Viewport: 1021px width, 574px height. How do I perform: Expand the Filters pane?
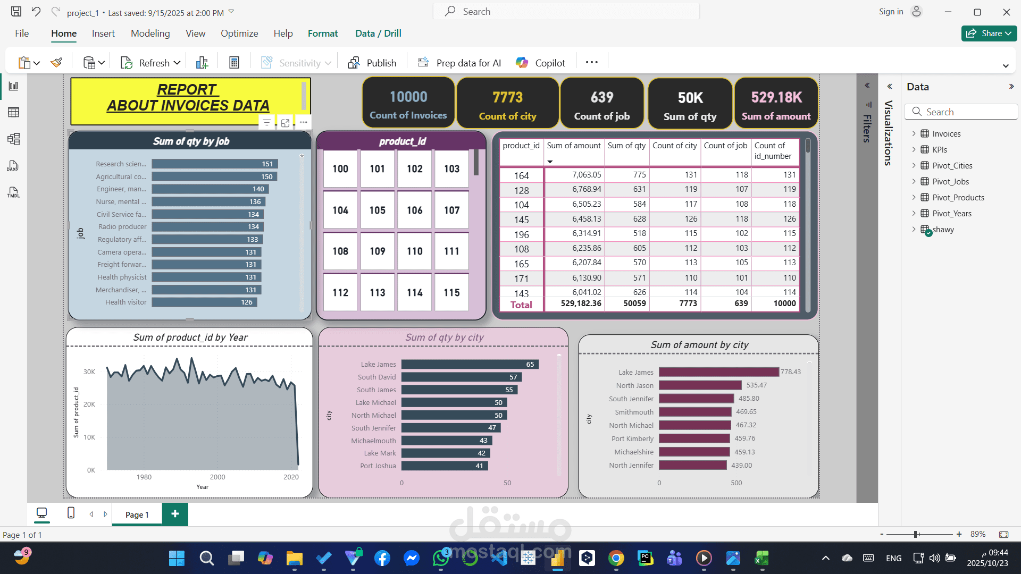(867, 86)
